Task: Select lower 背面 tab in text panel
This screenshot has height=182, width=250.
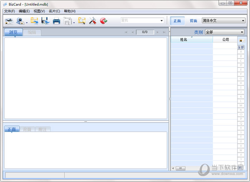Action: coord(27,129)
